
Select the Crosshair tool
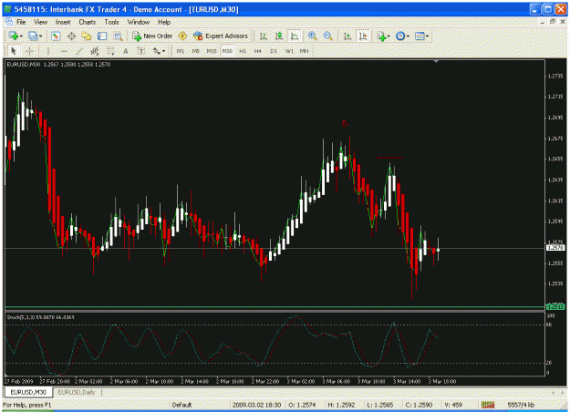pos(29,51)
